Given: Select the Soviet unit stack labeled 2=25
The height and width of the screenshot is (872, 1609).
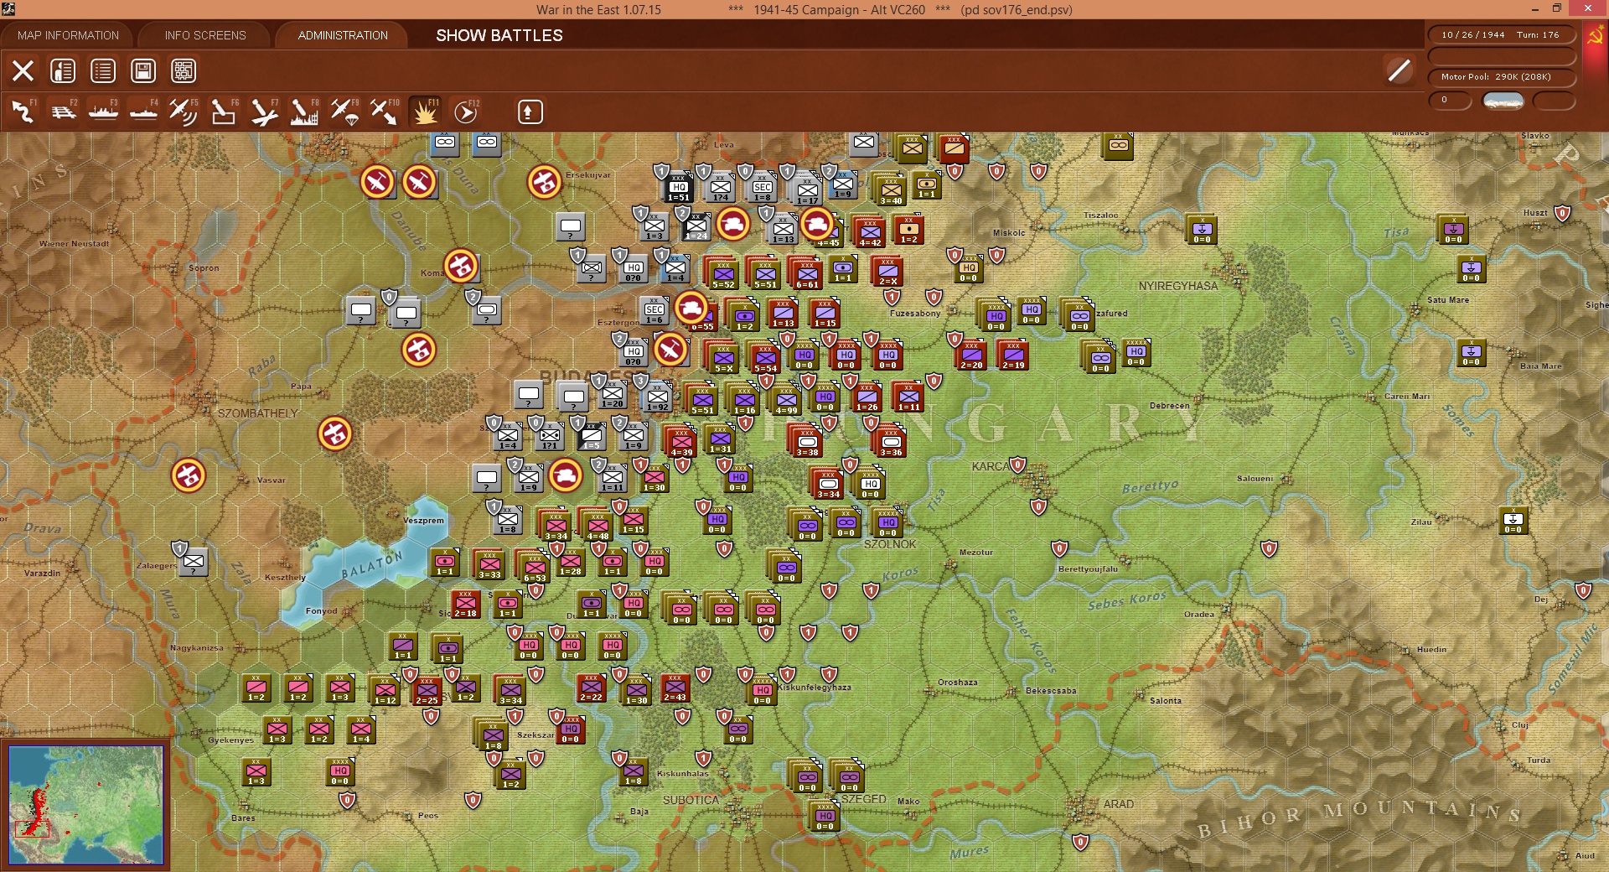Looking at the screenshot, I should [x=427, y=690].
